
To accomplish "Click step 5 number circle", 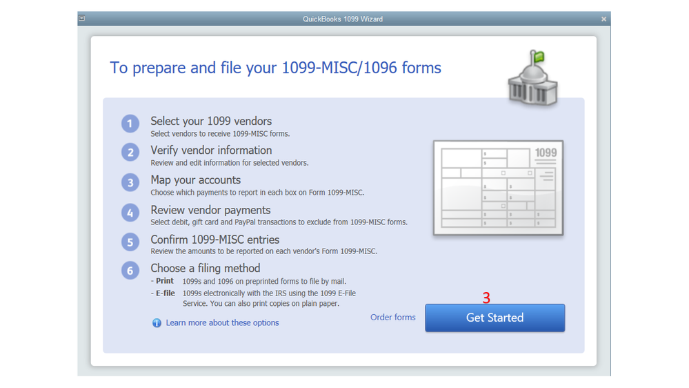I will tap(130, 242).
